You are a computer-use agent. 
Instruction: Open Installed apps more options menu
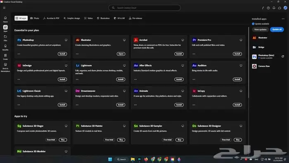point(283,19)
